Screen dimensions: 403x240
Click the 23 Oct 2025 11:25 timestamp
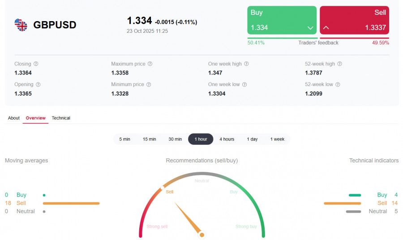click(x=147, y=31)
